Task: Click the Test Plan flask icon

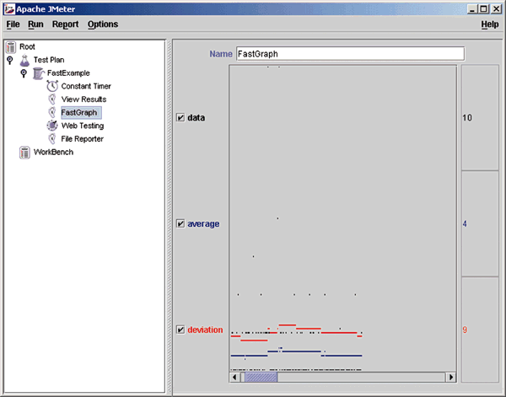Action: coord(24,61)
